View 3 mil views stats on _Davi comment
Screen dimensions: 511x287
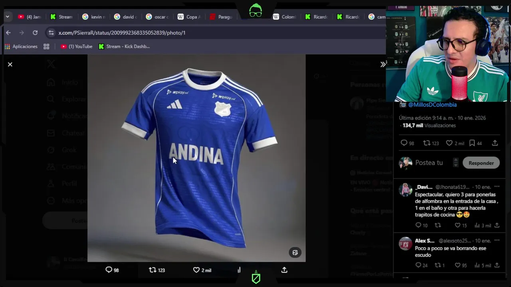[x=483, y=225]
